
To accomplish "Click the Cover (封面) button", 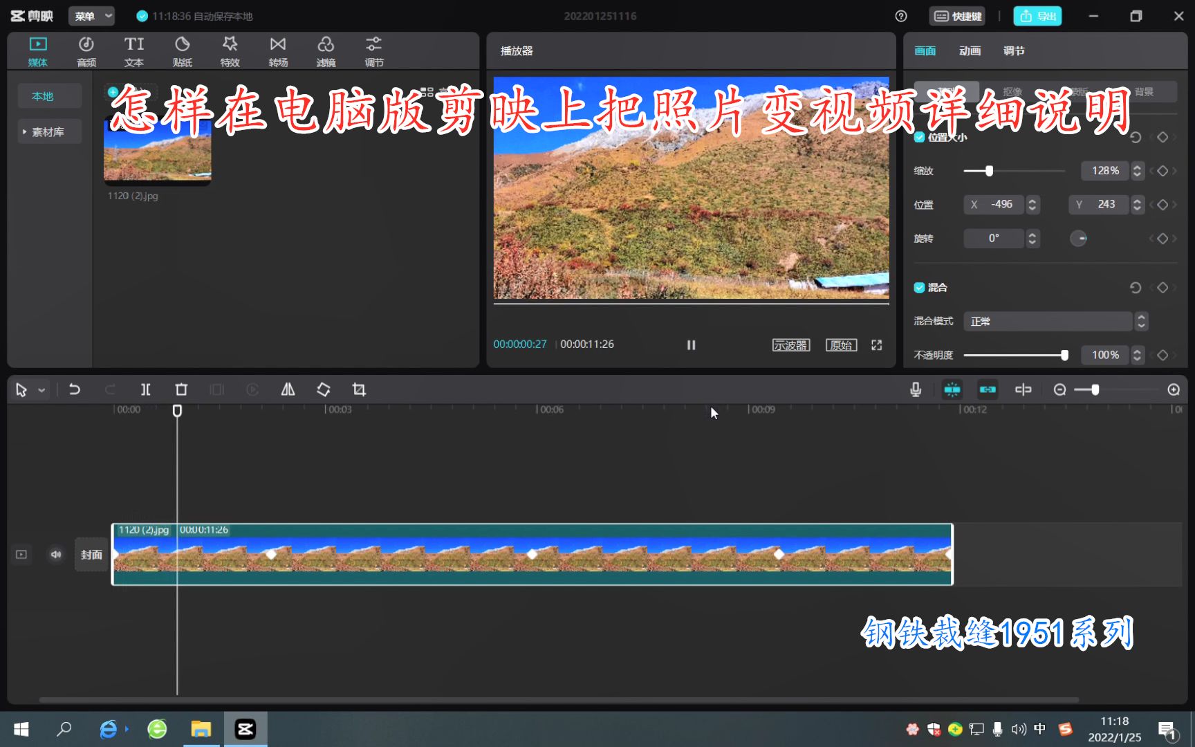I will (91, 554).
